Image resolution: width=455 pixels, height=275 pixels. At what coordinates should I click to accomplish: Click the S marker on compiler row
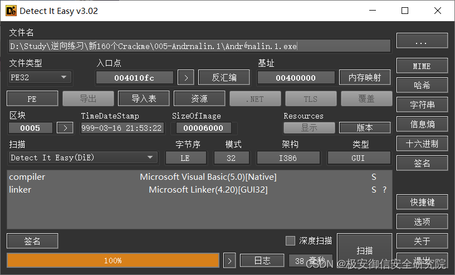374,176
